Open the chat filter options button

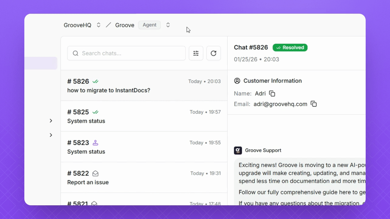tap(196, 53)
